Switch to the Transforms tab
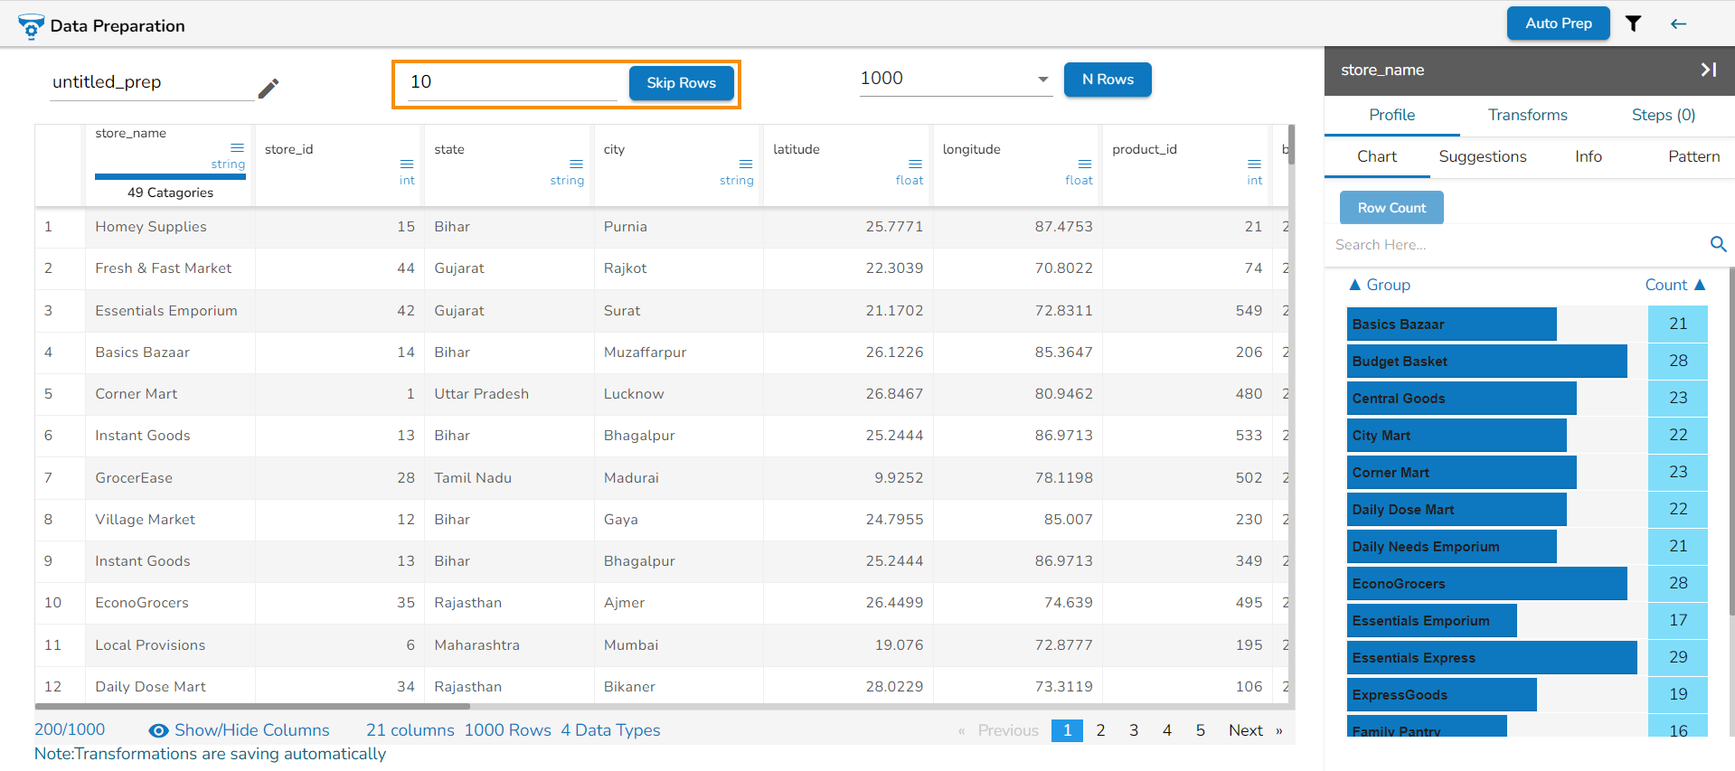The height and width of the screenshot is (771, 1735). click(1527, 115)
